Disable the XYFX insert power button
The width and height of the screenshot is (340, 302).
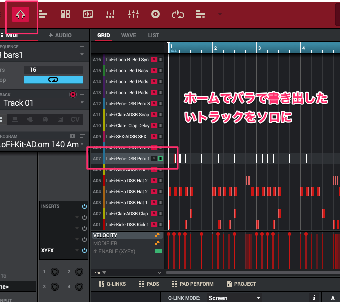[84, 250]
